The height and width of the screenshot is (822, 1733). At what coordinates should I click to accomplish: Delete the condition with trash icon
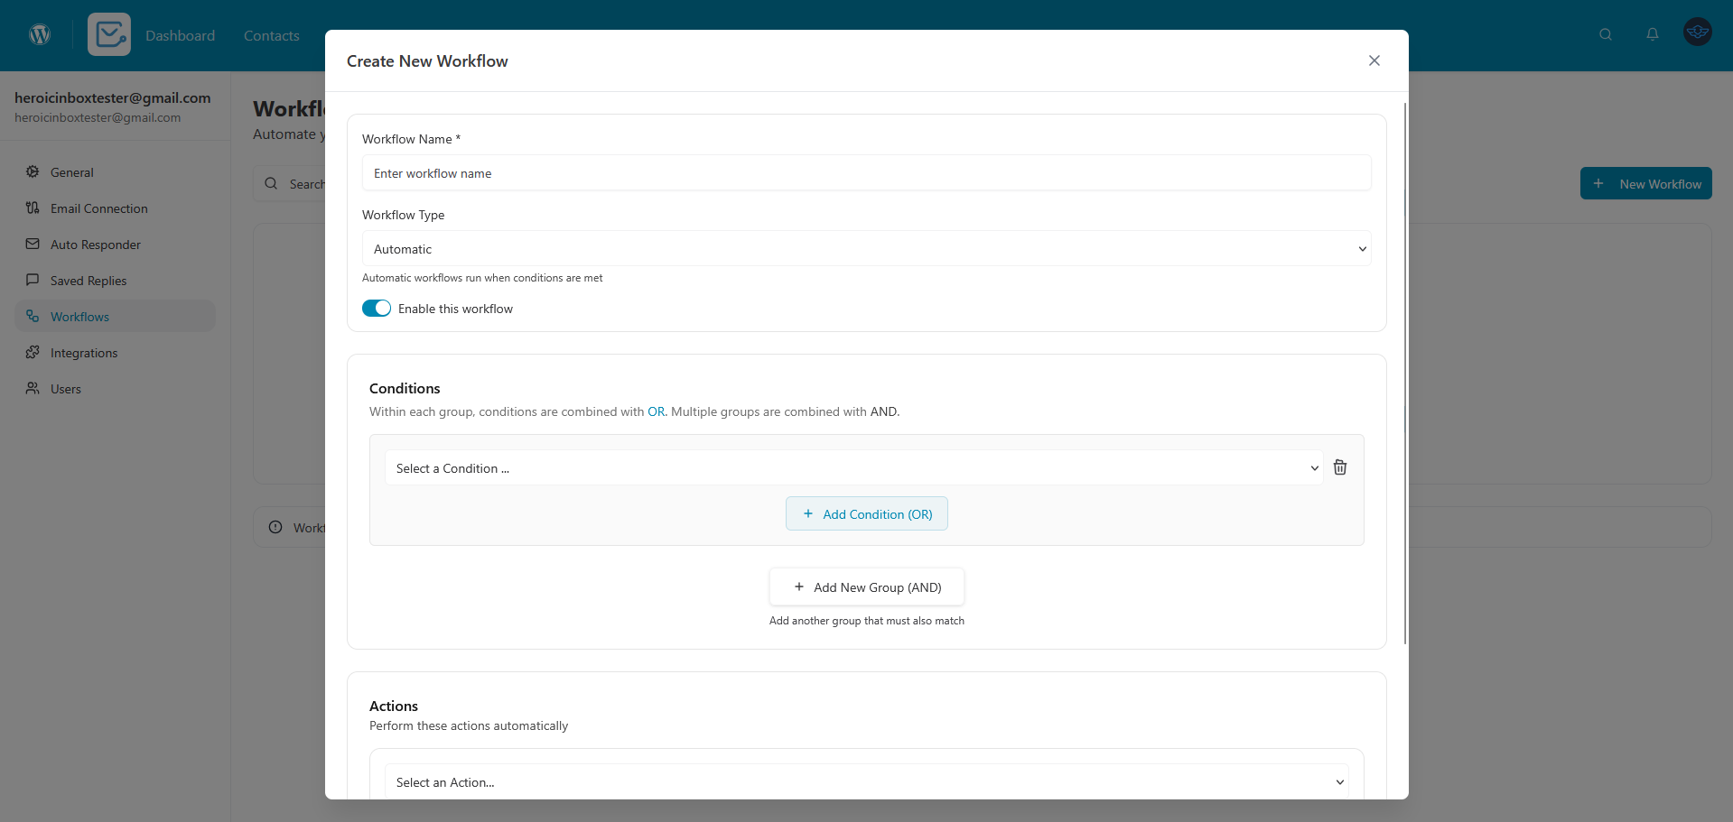click(1340, 467)
